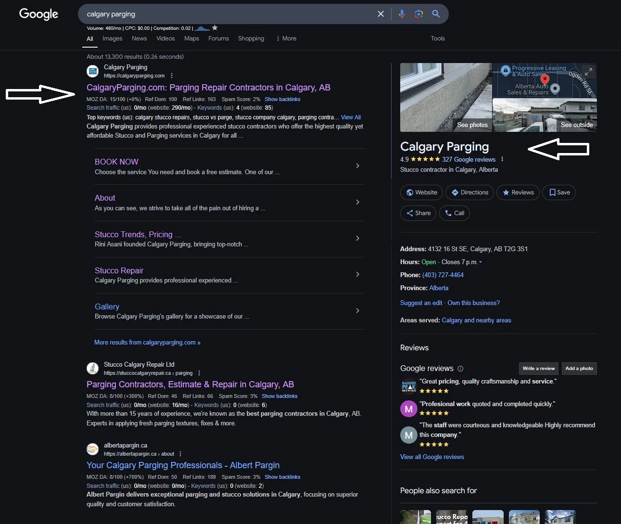This screenshot has width=621, height=524.
Task: Switch to the Images tab
Action: [x=112, y=38]
